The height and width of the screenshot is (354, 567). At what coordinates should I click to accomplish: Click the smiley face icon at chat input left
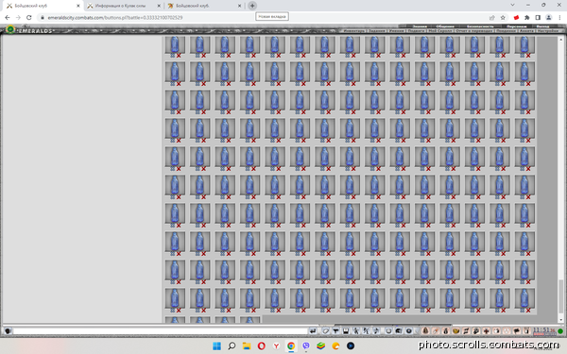pos(8,331)
